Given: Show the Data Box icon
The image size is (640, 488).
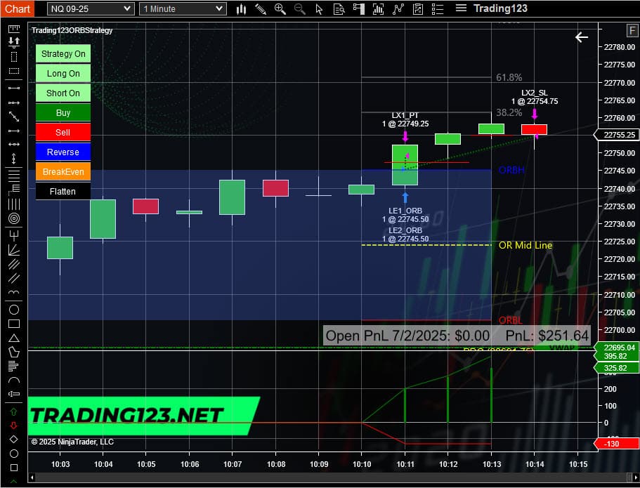Looking at the screenshot, I should pyautogui.click(x=339, y=9).
